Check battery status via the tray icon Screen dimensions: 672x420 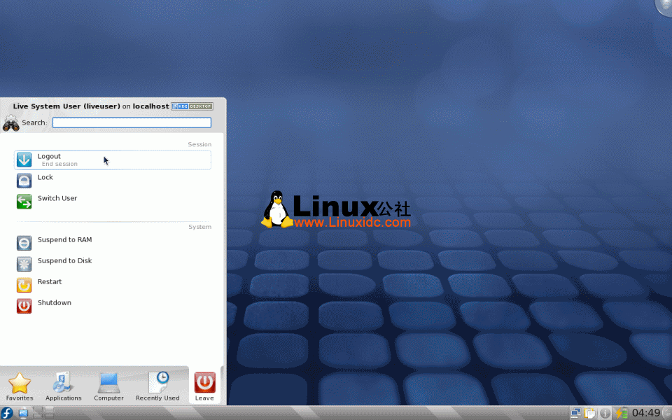[x=622, y=412]
